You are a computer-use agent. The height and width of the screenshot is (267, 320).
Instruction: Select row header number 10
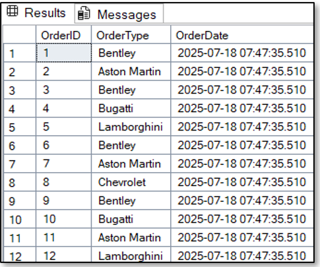[x=20, y=219]
